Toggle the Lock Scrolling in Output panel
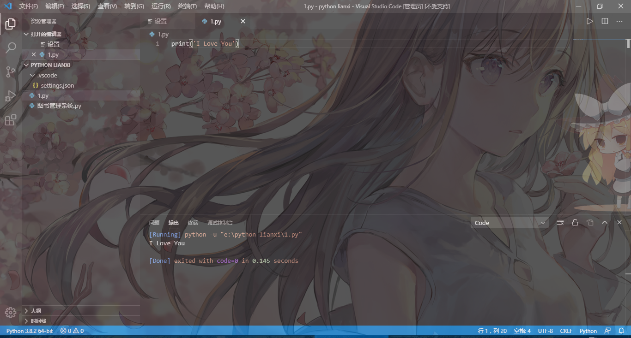Screen dimensions: 631x338 click(575, 222)
